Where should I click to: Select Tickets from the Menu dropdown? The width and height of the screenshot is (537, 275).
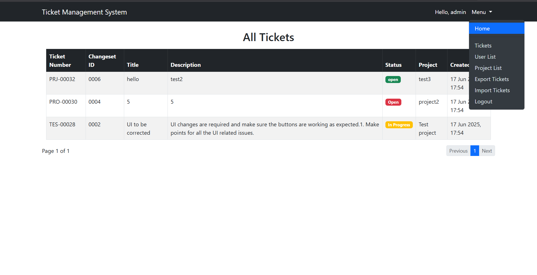pyautogui.click(x=483, y=45)
